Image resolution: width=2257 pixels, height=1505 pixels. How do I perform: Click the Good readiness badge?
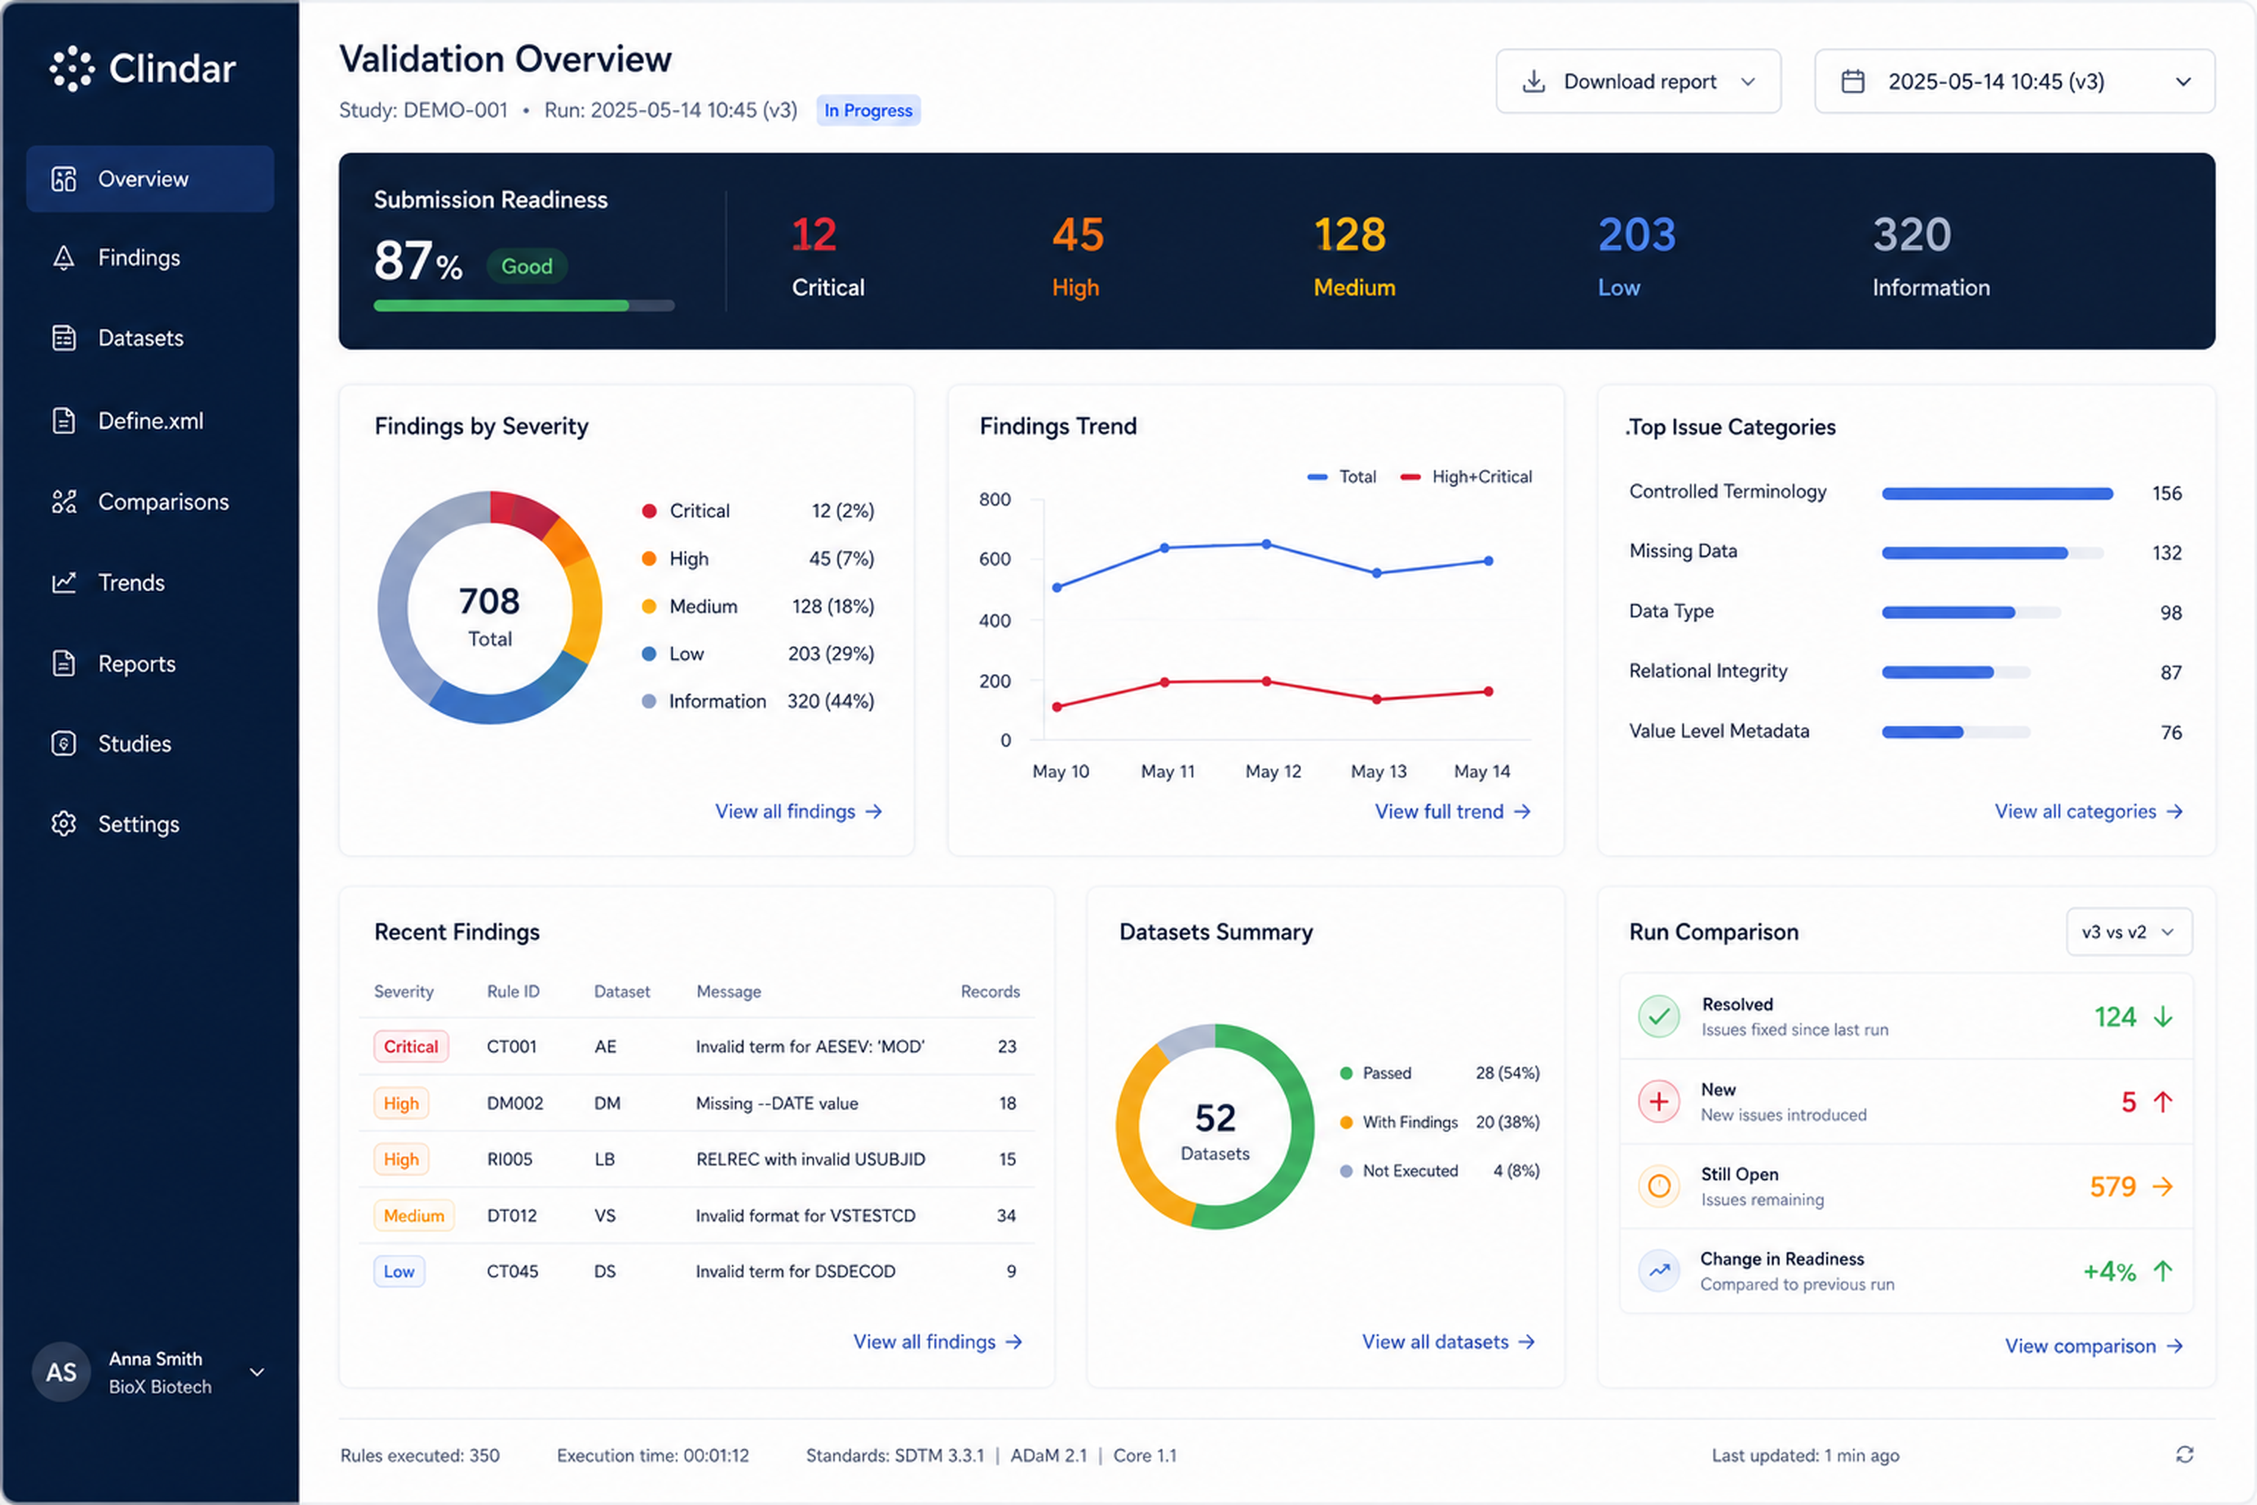tap(527, 266)
